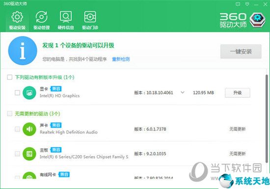Click the 重新检测 link

coord(121,59)
